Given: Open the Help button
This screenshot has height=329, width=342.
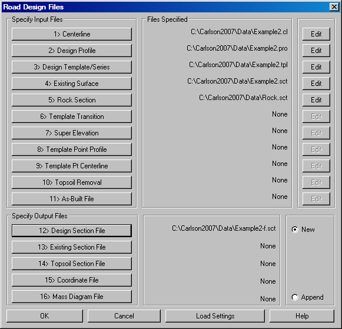Looking at the screenshot, I should [x=302, y=316].
